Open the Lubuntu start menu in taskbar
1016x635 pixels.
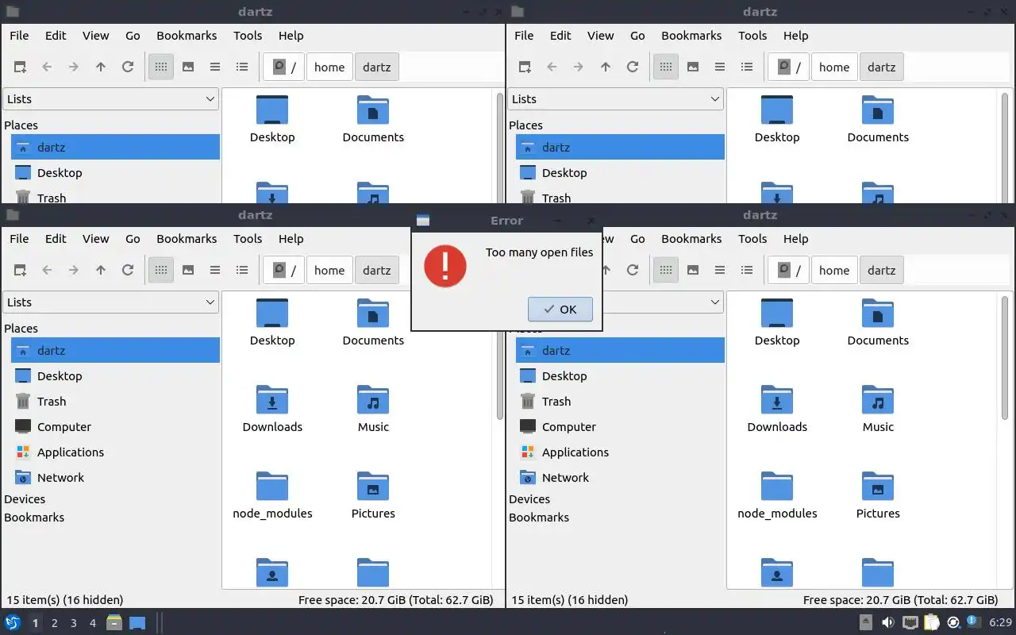point(13,623)
